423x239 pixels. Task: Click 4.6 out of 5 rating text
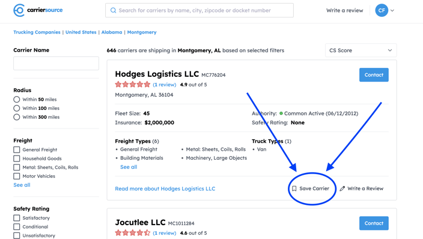tap(193, 233)
